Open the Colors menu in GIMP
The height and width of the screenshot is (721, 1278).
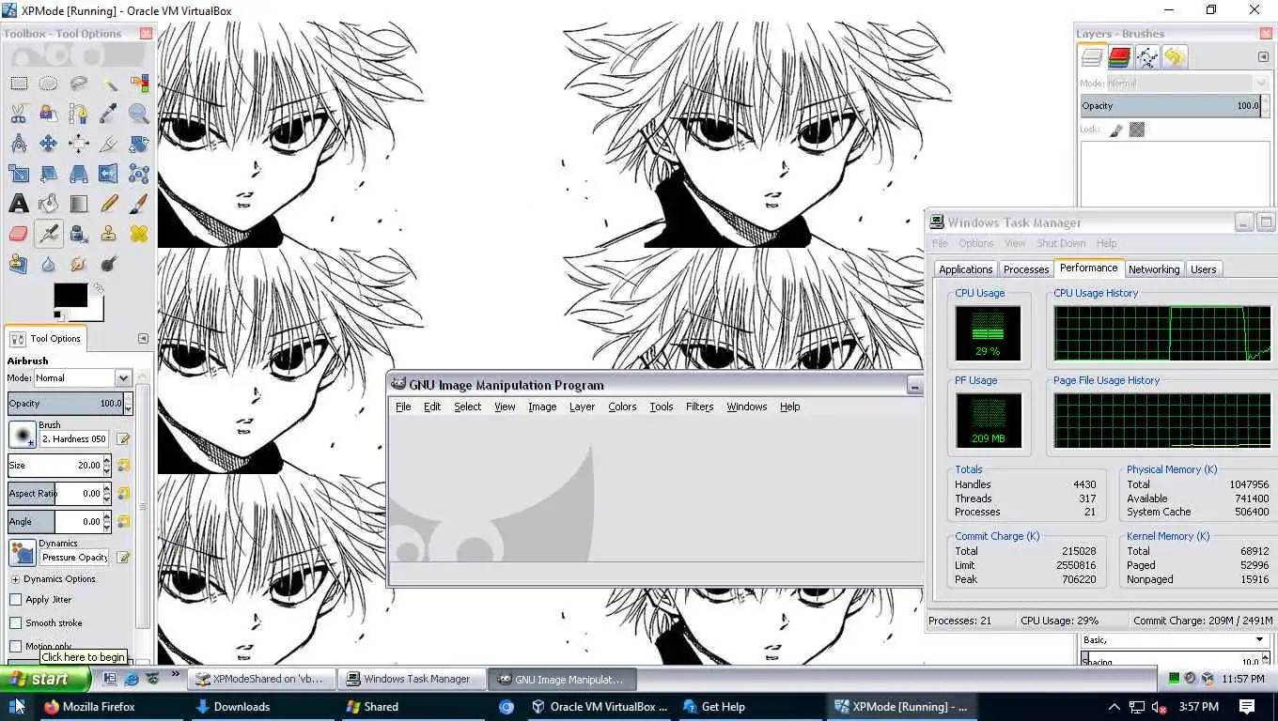click(622, 407)
